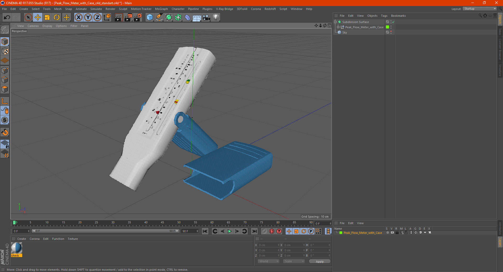Toggle Parameter keyframe recording P button

(x=311, y=231)
